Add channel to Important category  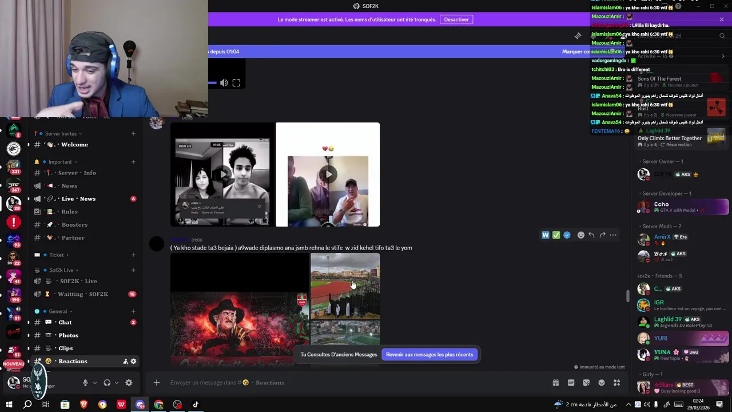pyautogui.click(x=133, y=162)
